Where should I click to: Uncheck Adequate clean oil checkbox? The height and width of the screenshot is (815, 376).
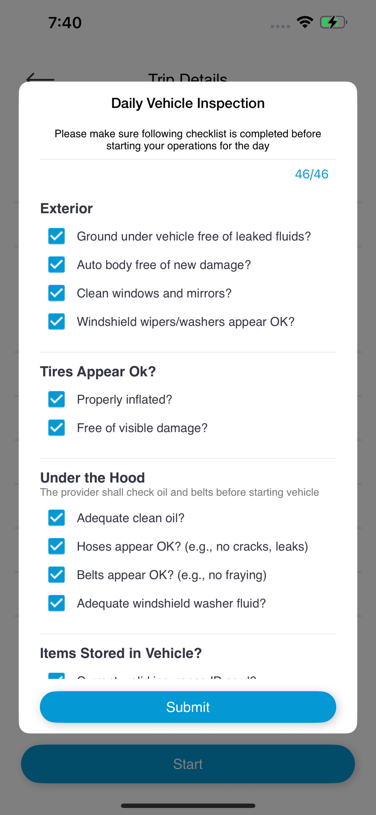pos(57,518)
